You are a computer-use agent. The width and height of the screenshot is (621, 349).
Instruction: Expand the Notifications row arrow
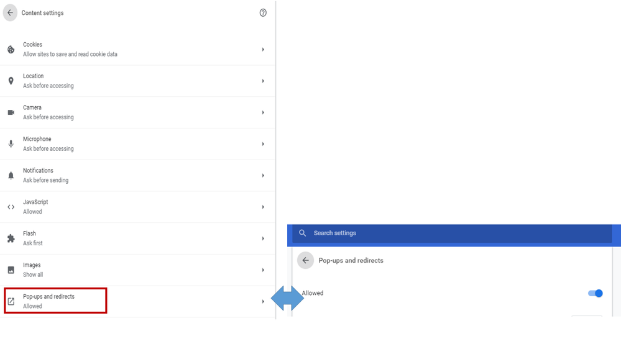(263, 176)
